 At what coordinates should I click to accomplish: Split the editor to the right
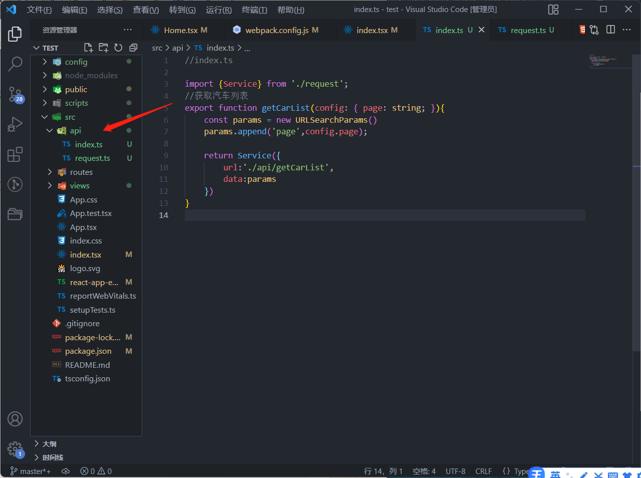tap(610, 30)
